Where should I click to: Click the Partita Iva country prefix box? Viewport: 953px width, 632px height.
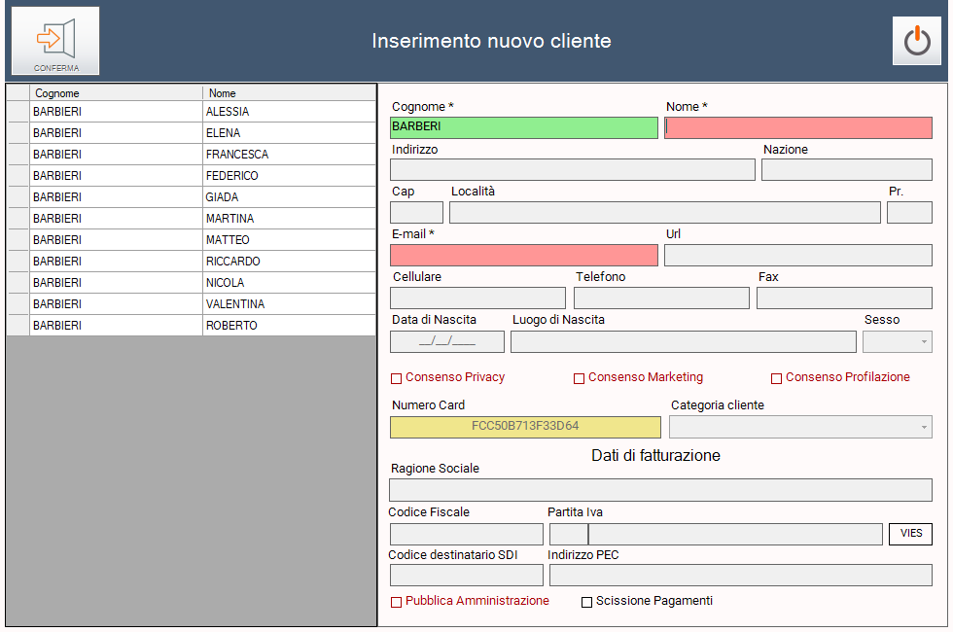pyautogui.click(x=568, y=534)
